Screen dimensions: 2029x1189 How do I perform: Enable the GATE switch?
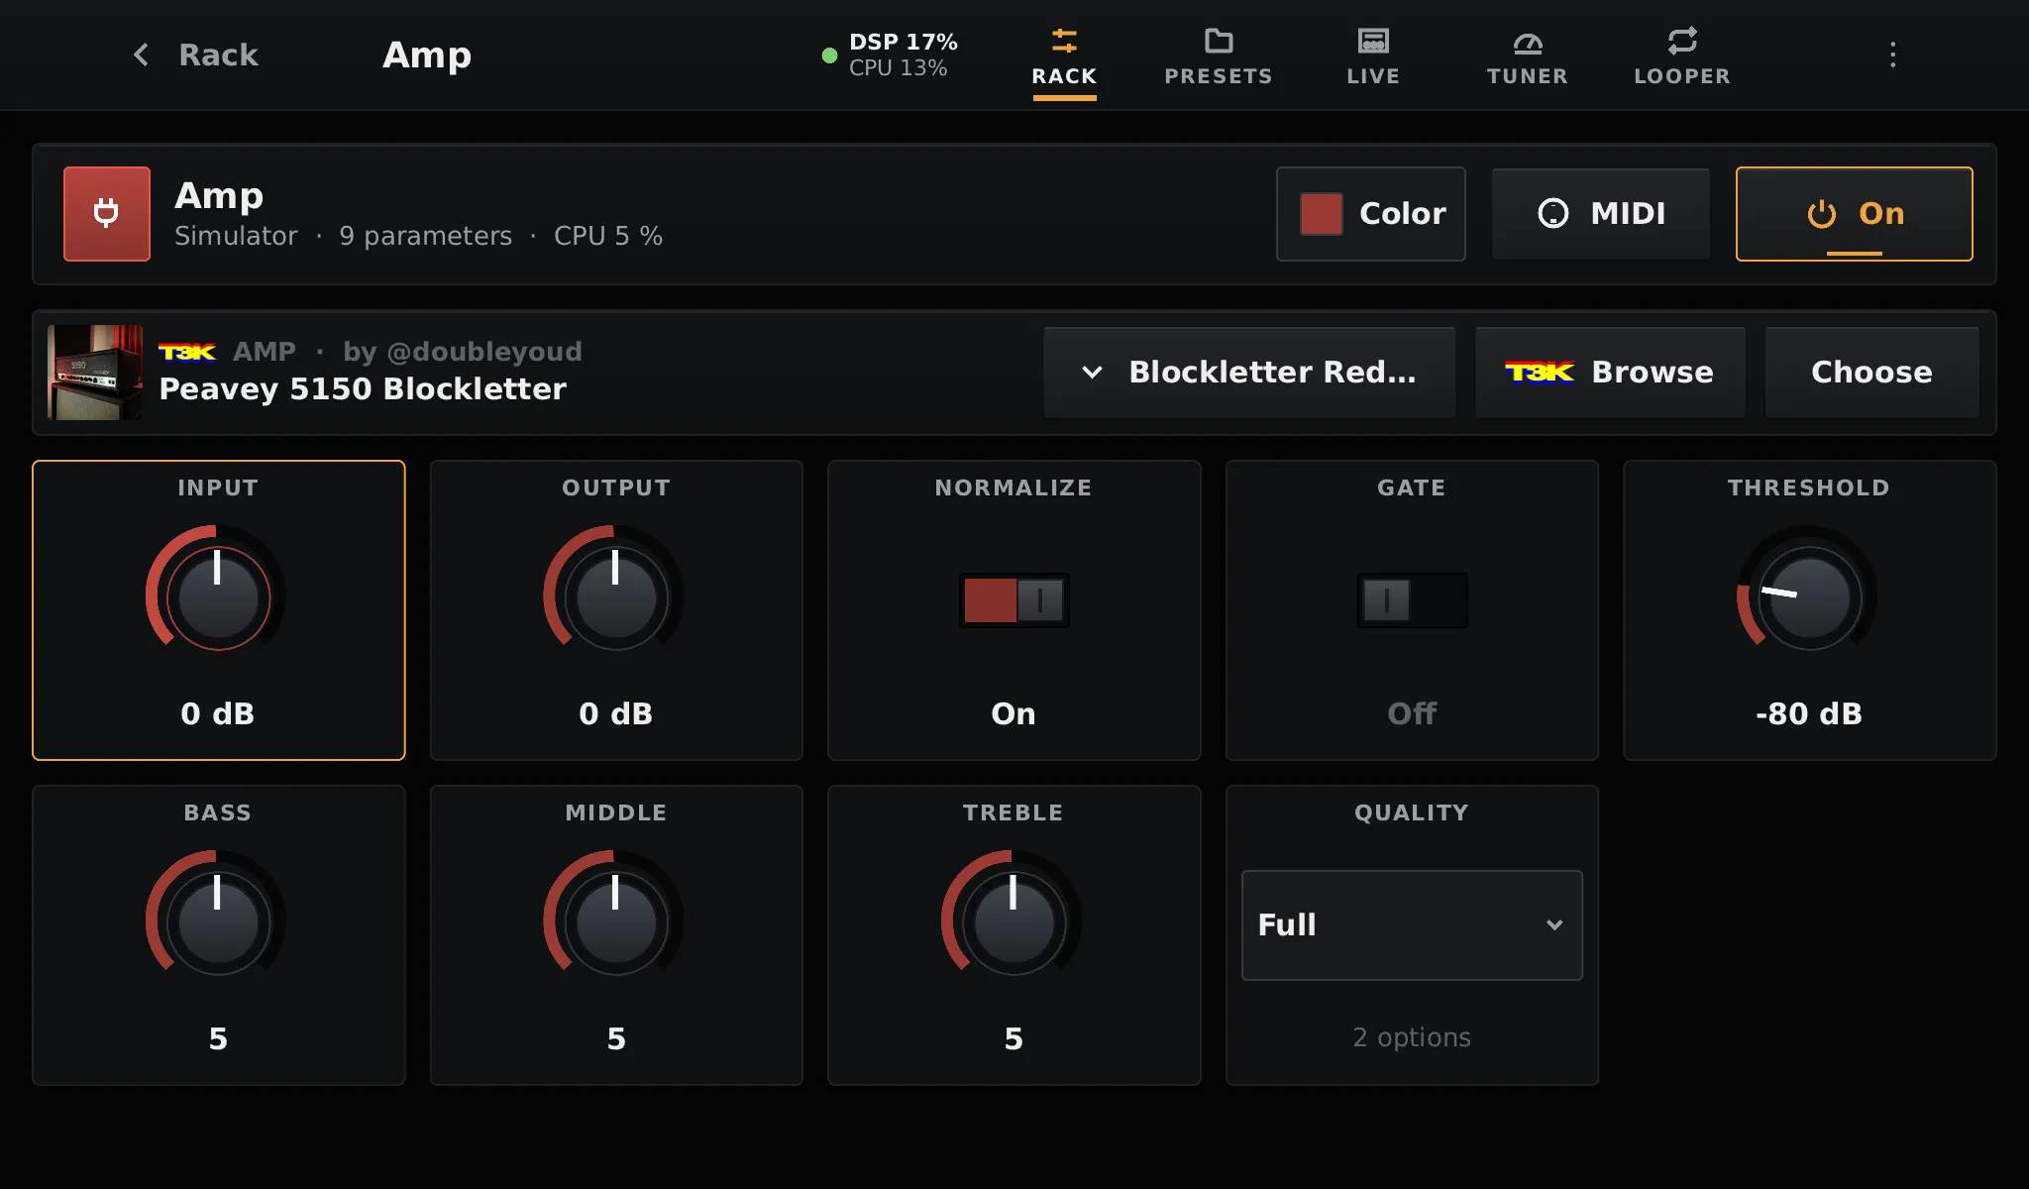pos(1412,599)
